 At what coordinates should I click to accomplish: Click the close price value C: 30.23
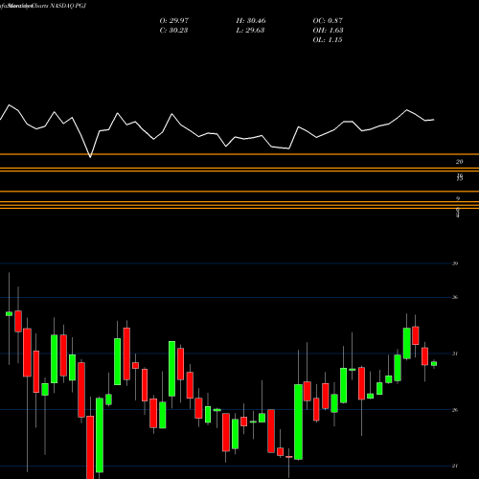pos(173,31)
